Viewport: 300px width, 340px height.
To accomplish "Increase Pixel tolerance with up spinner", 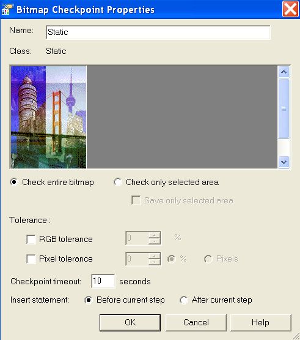I will (x=155, y=256).
